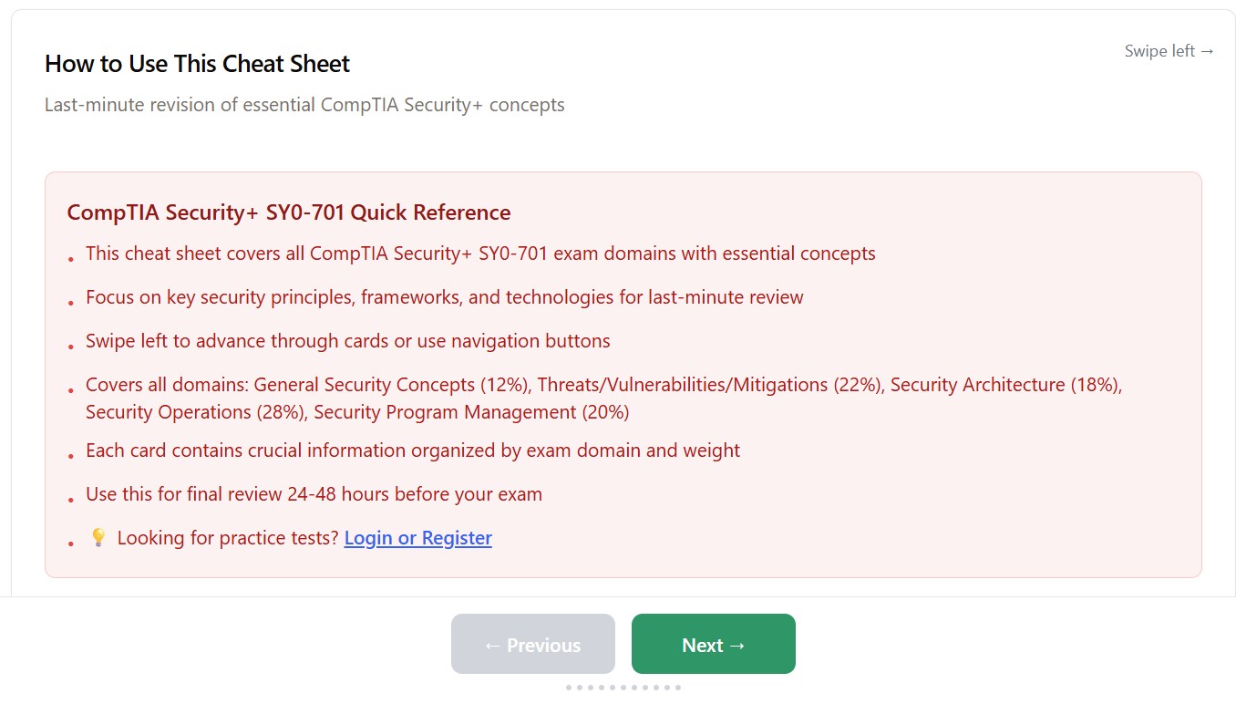Jump to the ninth pagination dot
The height and width of the screenshot is (704, 1236).
pos(656,688)
